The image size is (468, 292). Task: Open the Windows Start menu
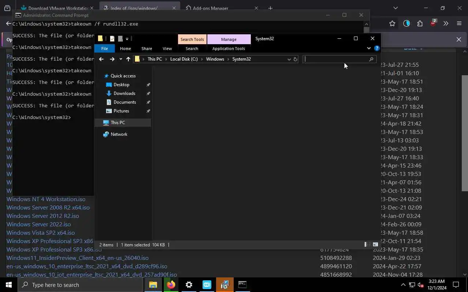click(9, 285)
